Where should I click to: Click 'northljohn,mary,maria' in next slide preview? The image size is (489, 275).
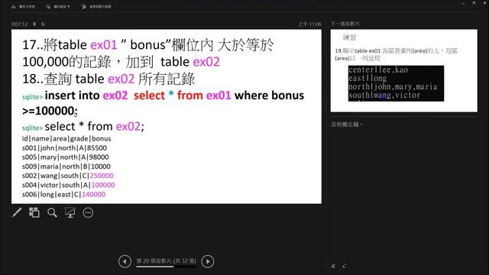click(393, 86)
